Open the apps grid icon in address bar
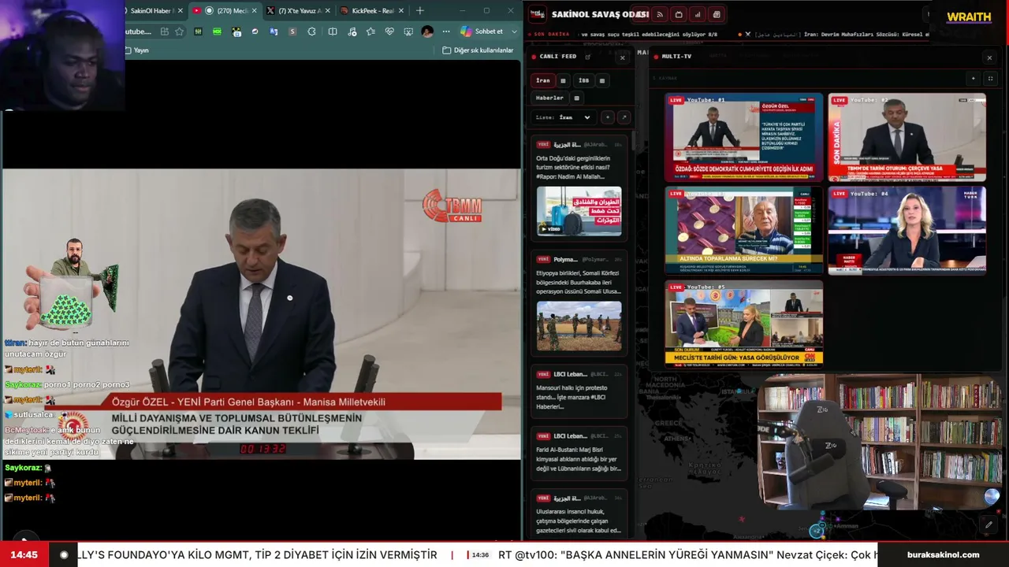Image resolution: width=1009 pixels, height=567 pixels. click(164, 31)
